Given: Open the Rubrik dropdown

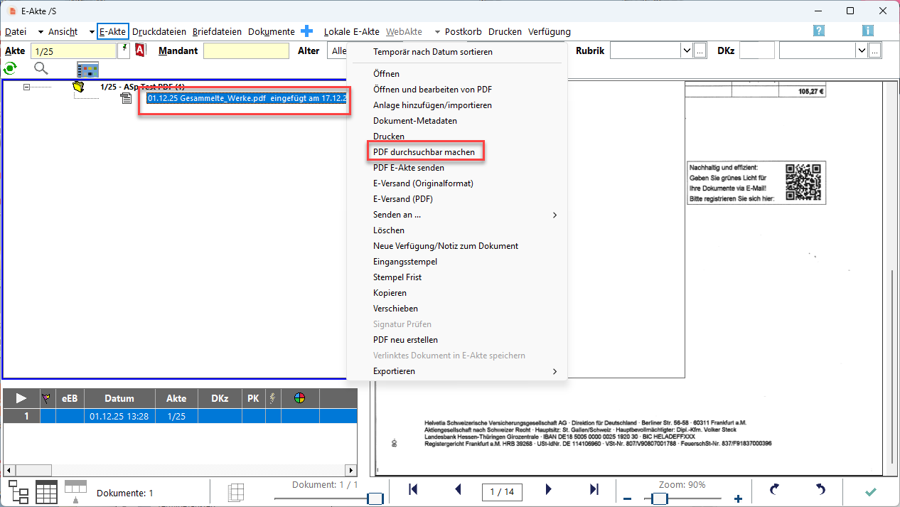Looking at the screenshot, I should pyautogui.click(x=686, y=50).
